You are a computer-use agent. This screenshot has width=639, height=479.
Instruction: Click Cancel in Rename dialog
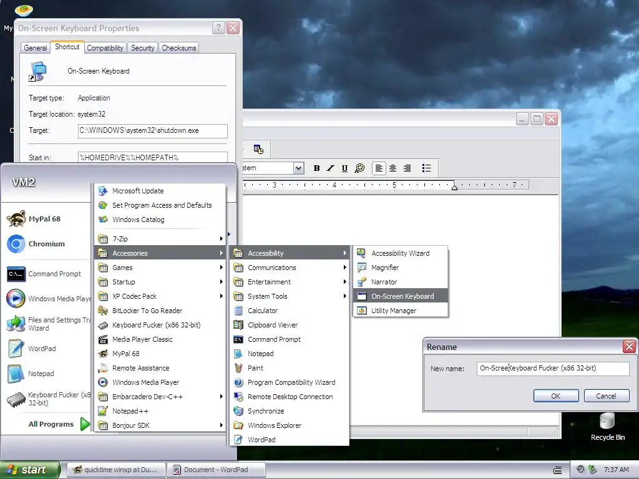point(607,396)
